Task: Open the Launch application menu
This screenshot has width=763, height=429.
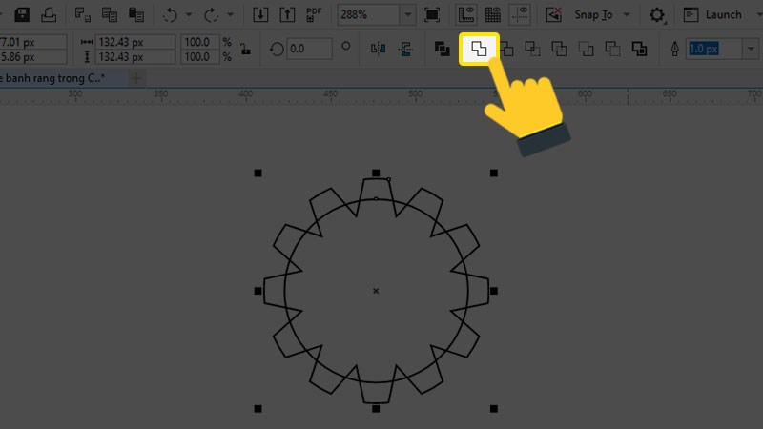Action: click(714, 14)
